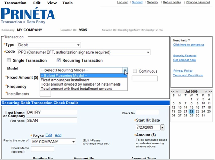Select Total amount divided by number of installments
The width and height of the screenshot is (215, 160).
click(x=84, y=84)
